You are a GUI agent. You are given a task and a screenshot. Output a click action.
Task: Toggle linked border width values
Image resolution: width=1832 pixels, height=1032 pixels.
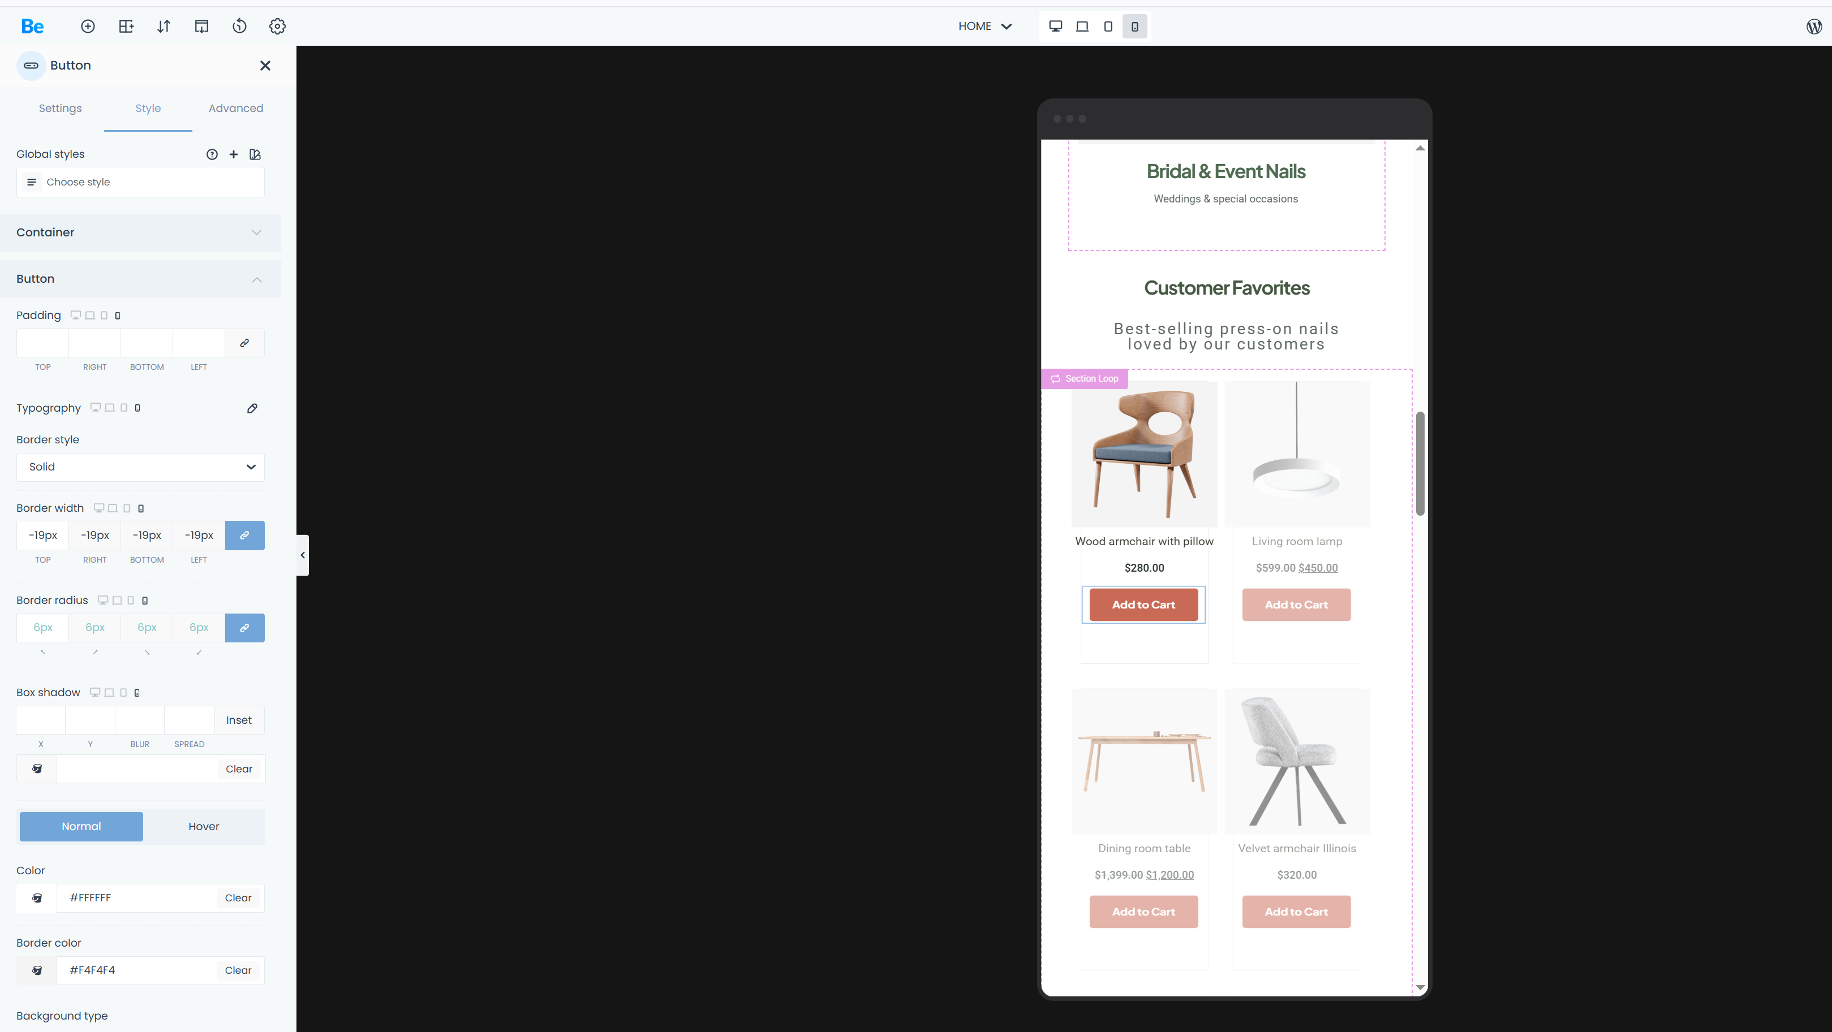(x=244, y=535)
